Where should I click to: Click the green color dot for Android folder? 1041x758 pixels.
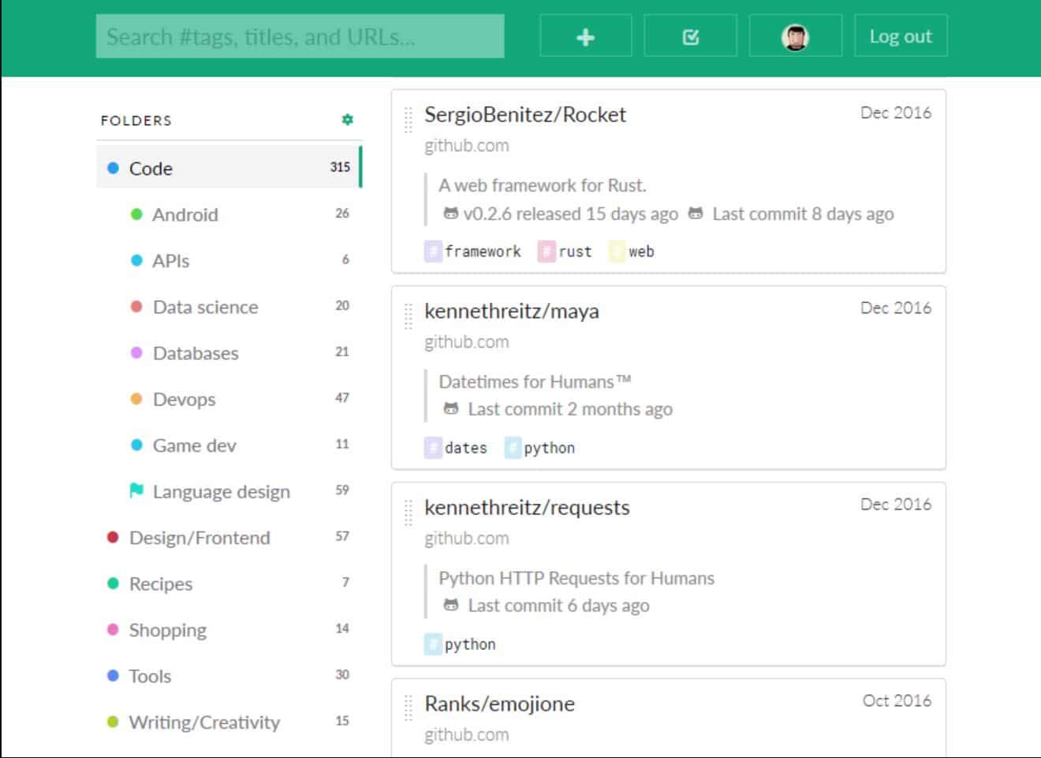point(136,214)
